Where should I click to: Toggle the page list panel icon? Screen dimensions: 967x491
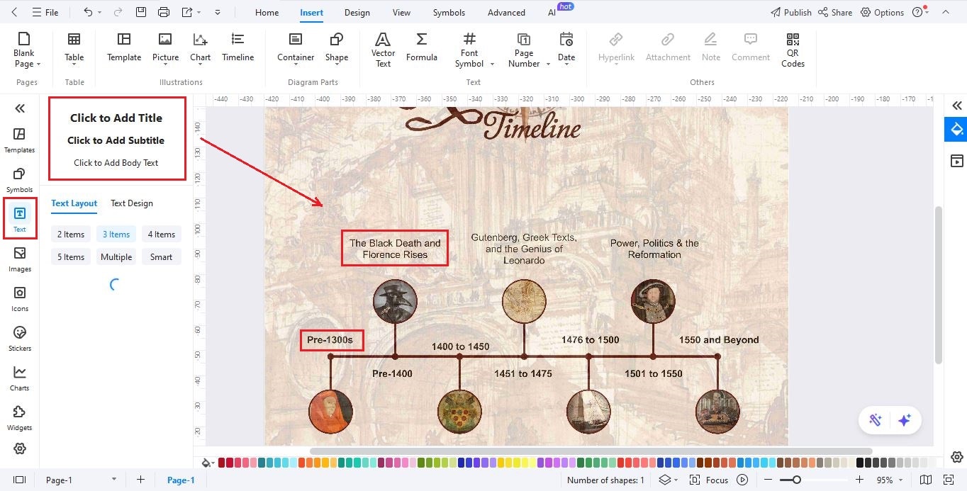point(20,480)
